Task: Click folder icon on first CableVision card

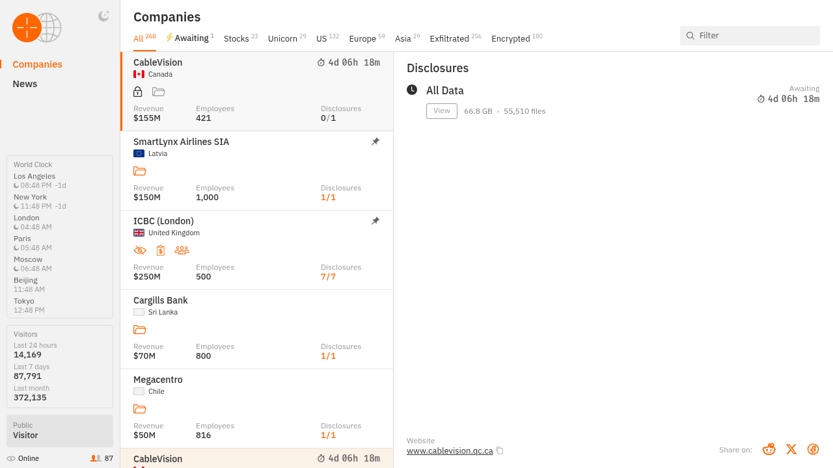Action: 159,92
